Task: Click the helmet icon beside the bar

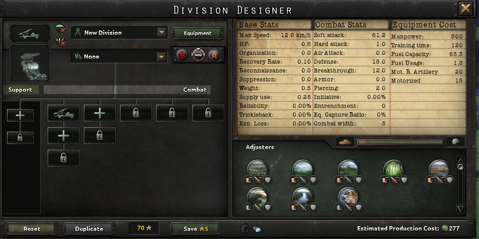Action: [456, 142]
